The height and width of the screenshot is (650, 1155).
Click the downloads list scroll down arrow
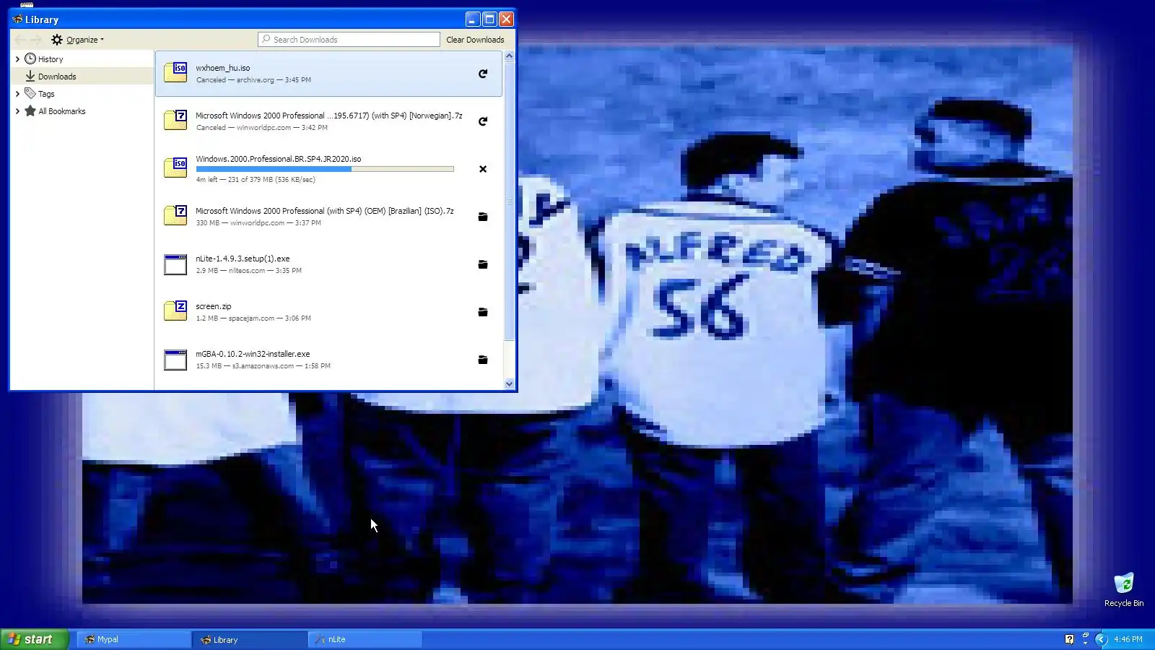509,384
